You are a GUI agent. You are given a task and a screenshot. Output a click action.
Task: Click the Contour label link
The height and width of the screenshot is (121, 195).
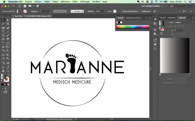pyautogui.click(x=34, y=11)
